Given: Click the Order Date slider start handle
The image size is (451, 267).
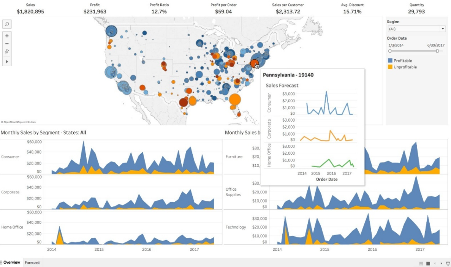Looking at the screenshot, I should [x=390, y=51].
